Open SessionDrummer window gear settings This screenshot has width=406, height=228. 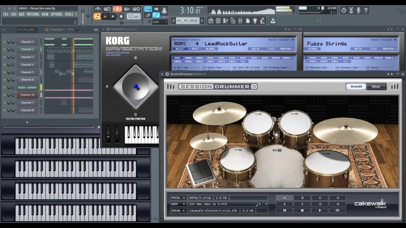coord(167,74)
